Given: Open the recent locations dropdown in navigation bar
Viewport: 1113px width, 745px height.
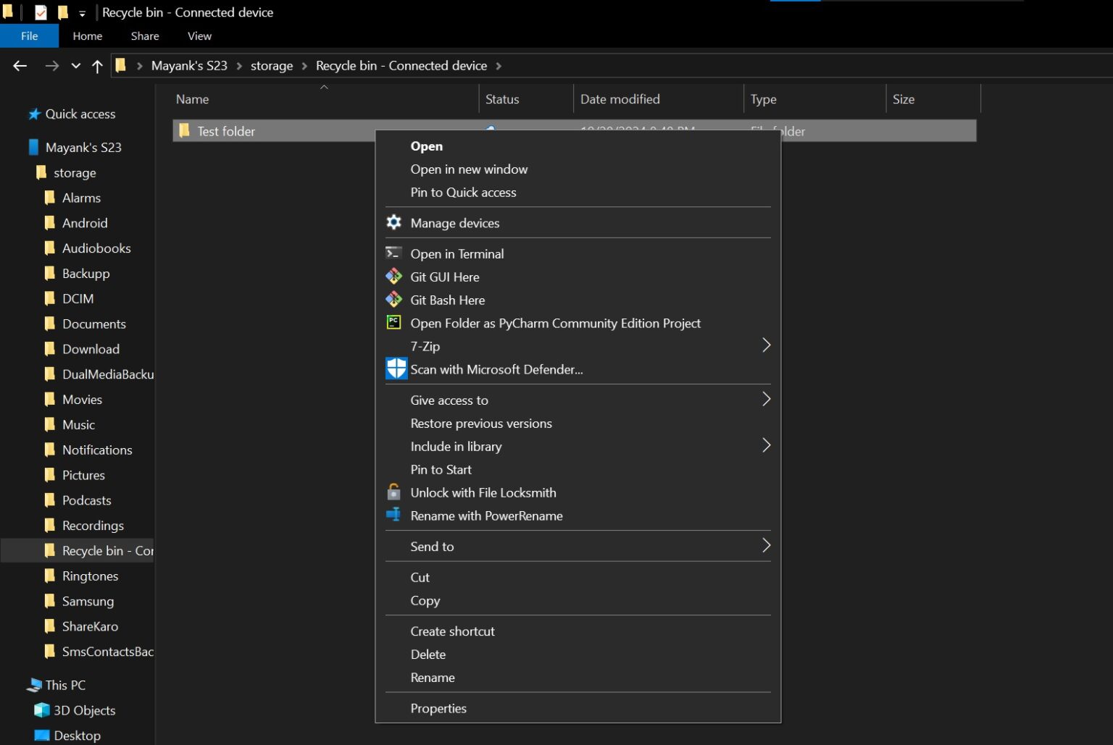Looking at the screenshot, I should click(75, 65).
